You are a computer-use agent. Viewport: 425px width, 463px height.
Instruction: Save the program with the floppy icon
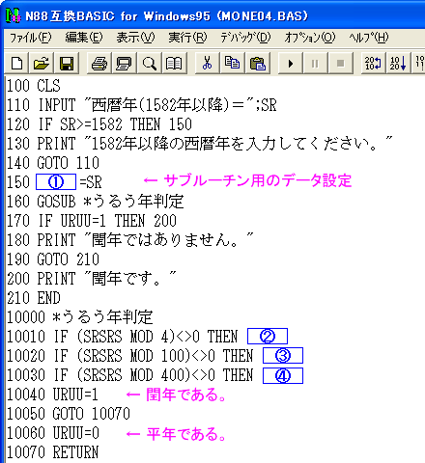pos(67,64)
